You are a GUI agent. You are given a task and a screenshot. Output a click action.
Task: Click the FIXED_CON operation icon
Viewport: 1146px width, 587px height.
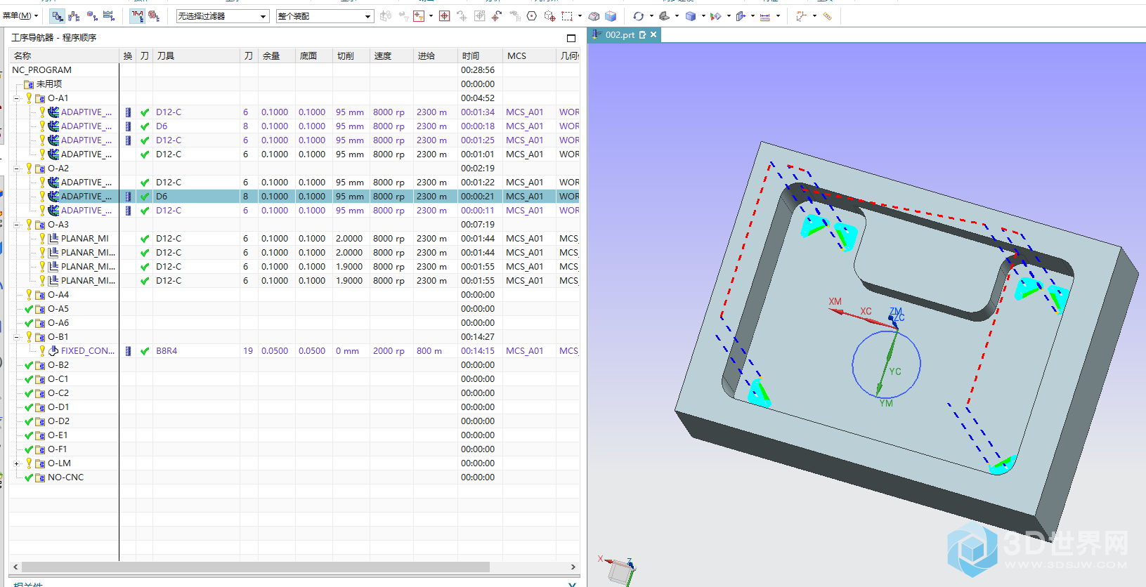53,351
